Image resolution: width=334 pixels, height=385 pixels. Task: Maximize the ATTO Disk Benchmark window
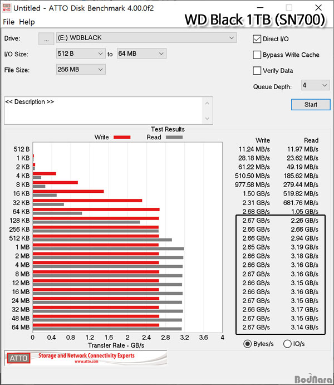[x=289, y=8]
